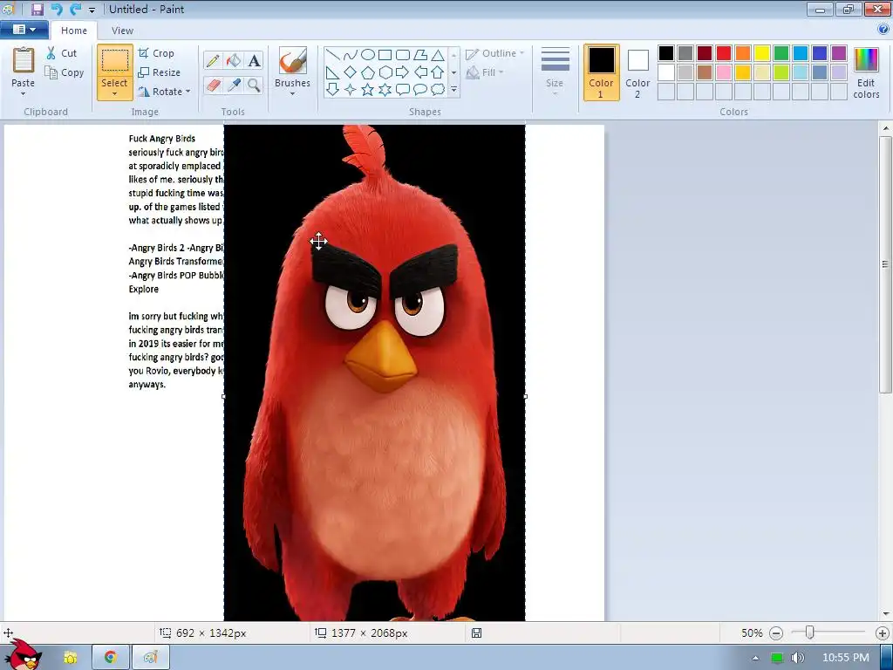
Task: Choose the Curve shape
Action: tap(351, 55)
